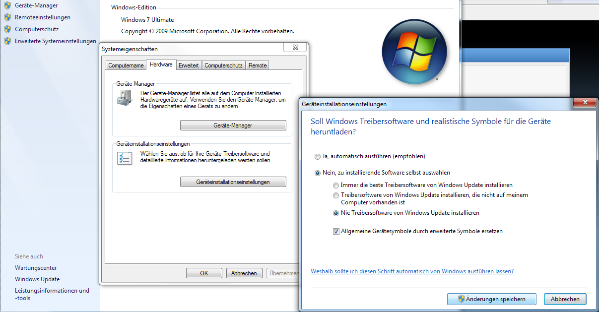Click shield icon beside Computerschutz
The image size is (599, 312).
(x=7, y=29)
